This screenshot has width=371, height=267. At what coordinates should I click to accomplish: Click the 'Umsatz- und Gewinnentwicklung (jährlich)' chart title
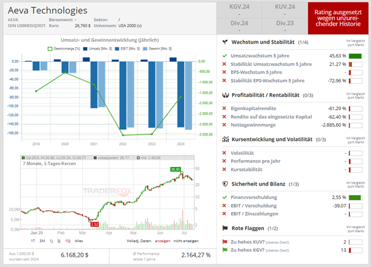tap(110, 40)
